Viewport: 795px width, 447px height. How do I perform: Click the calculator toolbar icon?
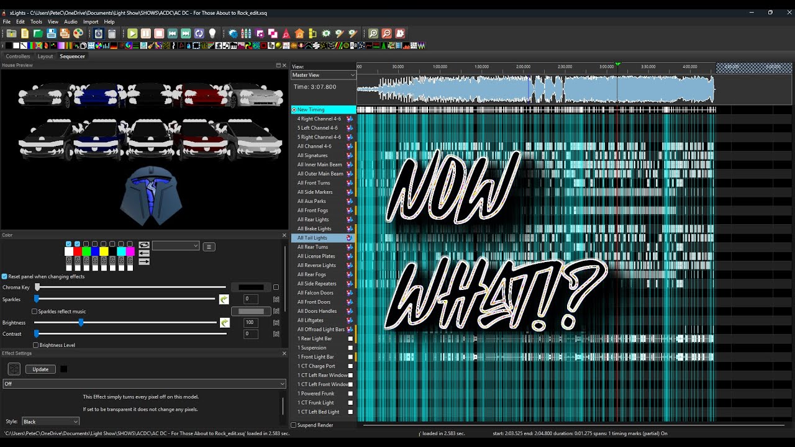[112, 34]
